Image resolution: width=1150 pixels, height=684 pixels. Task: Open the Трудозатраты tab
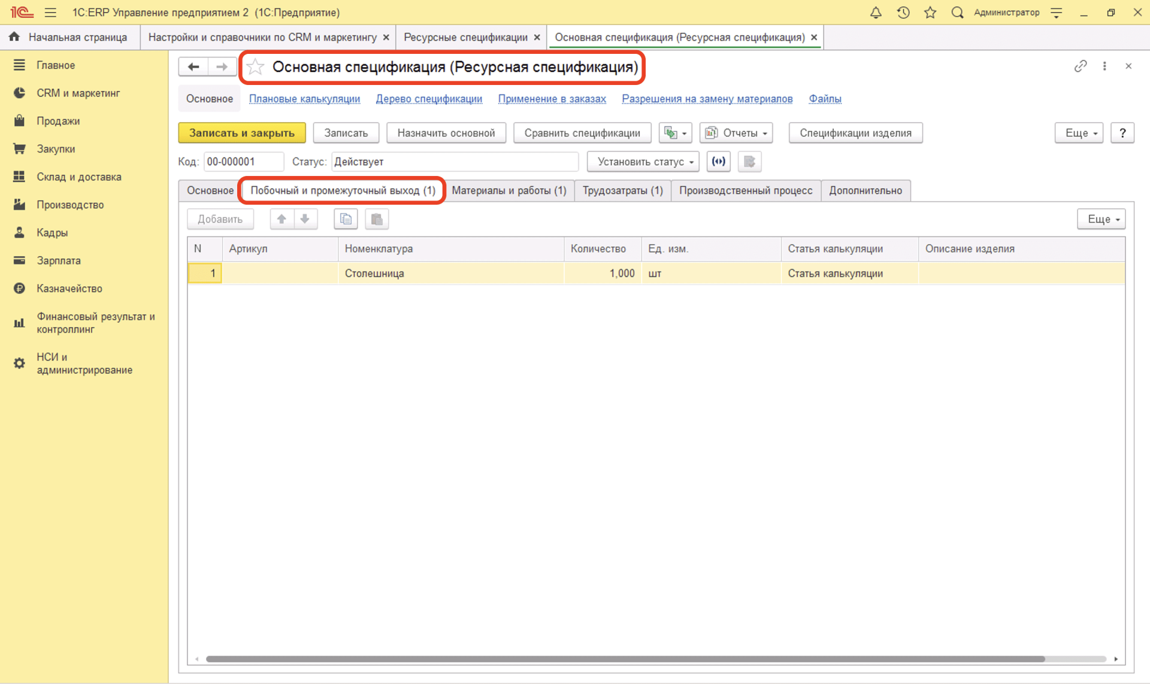pyautogui.click(x=622, y=190)
